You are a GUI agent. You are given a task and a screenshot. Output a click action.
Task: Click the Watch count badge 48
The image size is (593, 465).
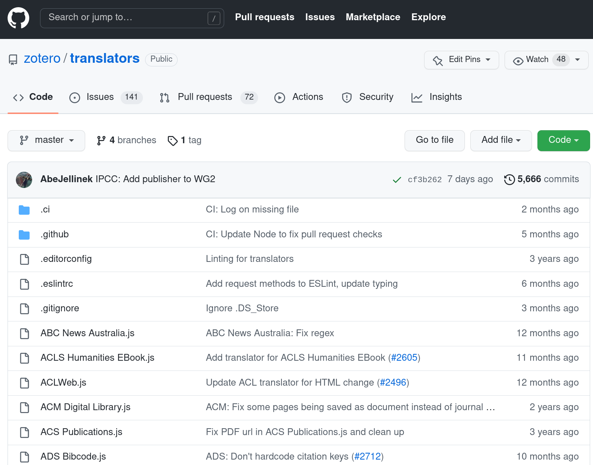[561, 60]
